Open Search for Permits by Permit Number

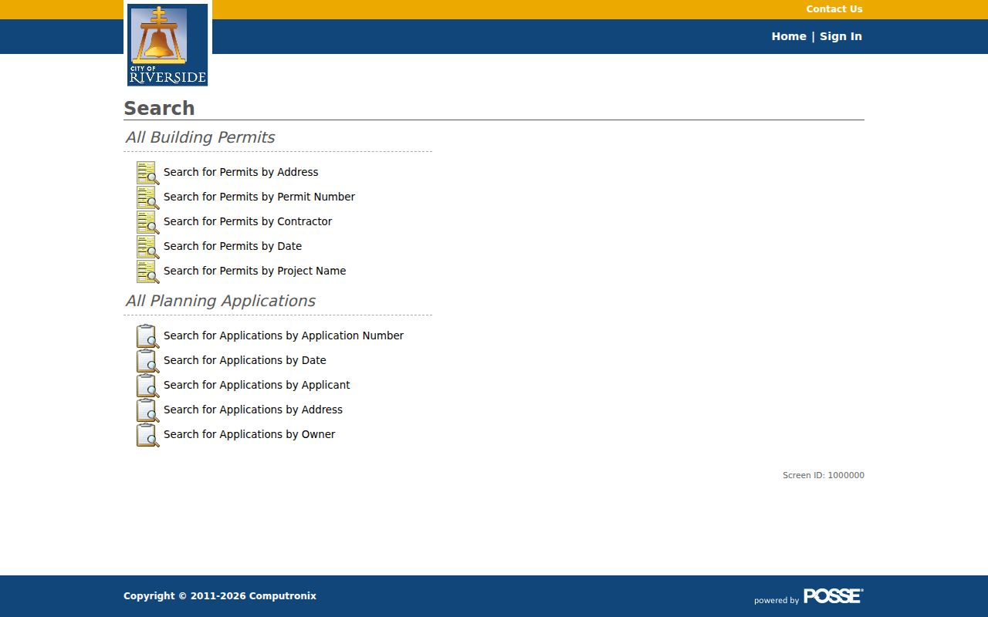[x=259, y=197]
